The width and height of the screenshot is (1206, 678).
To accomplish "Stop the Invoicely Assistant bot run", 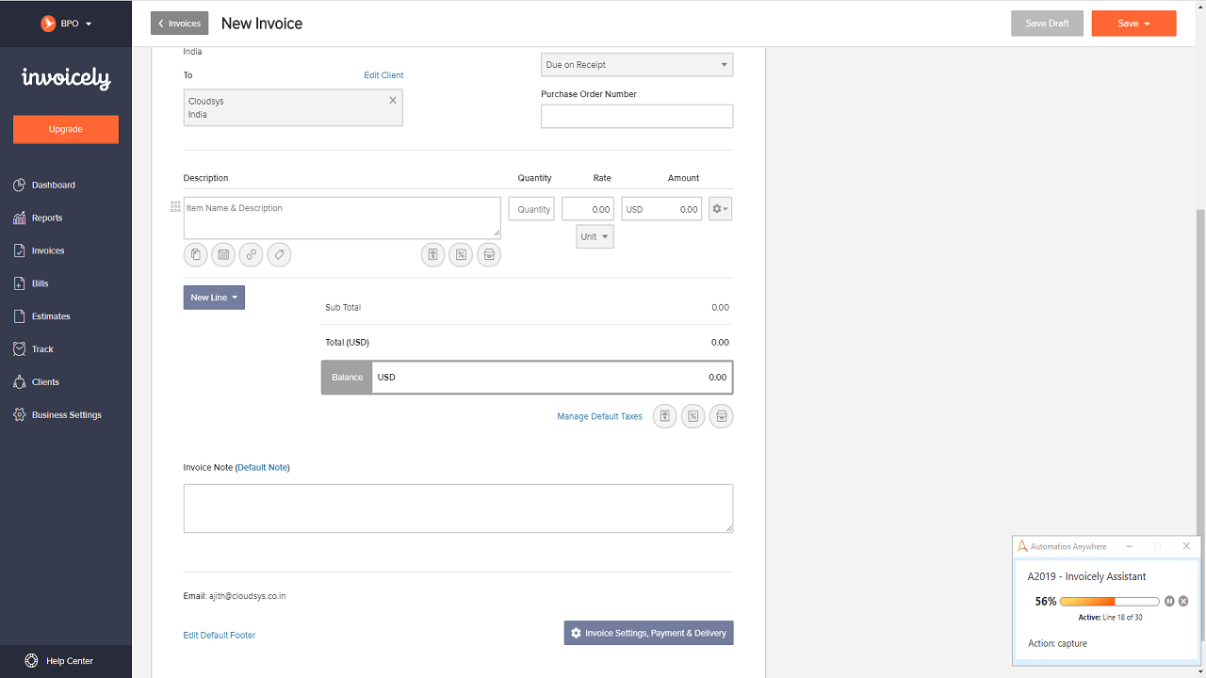I will [x=1183, y=601].
